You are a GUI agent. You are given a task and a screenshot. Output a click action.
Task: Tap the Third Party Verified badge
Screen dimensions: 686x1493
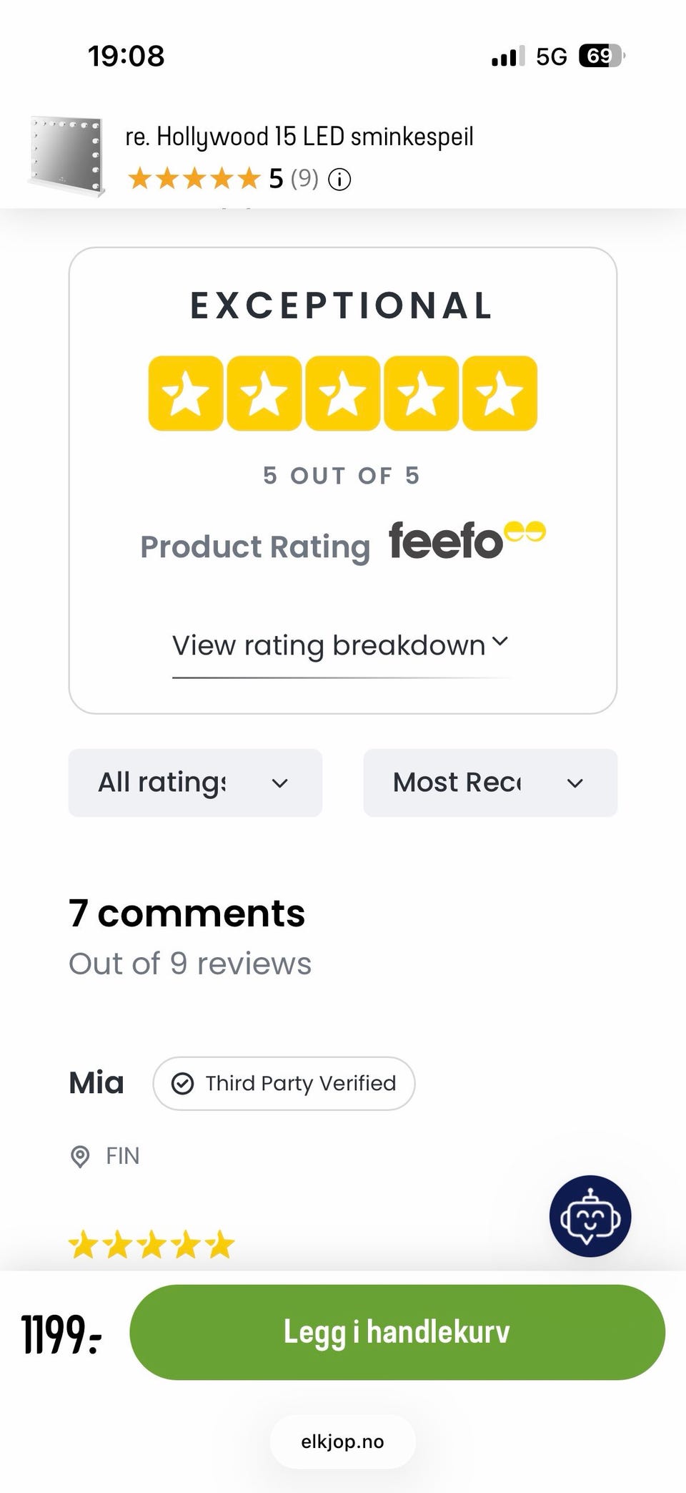pos(284,1084)
